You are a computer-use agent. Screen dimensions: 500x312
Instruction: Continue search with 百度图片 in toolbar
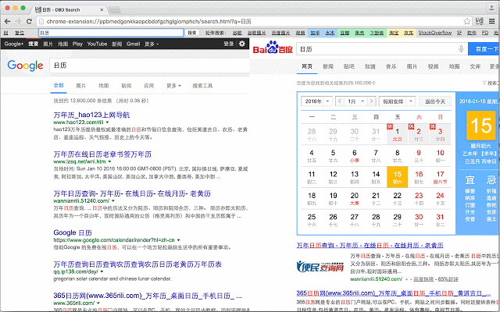tap(281, 33)
